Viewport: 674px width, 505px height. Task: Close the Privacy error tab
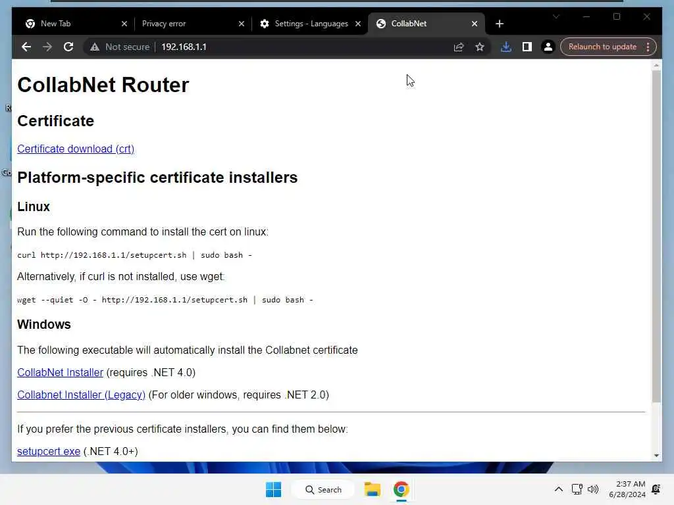pyautogui.click(x=241, y=24)
